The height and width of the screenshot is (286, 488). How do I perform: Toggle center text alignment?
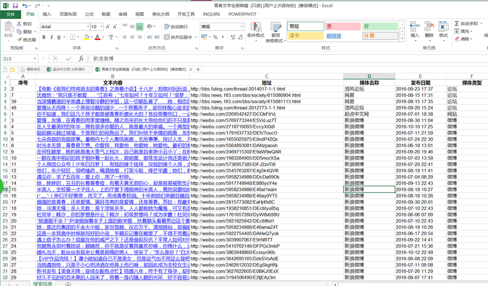tap(132, 37)
